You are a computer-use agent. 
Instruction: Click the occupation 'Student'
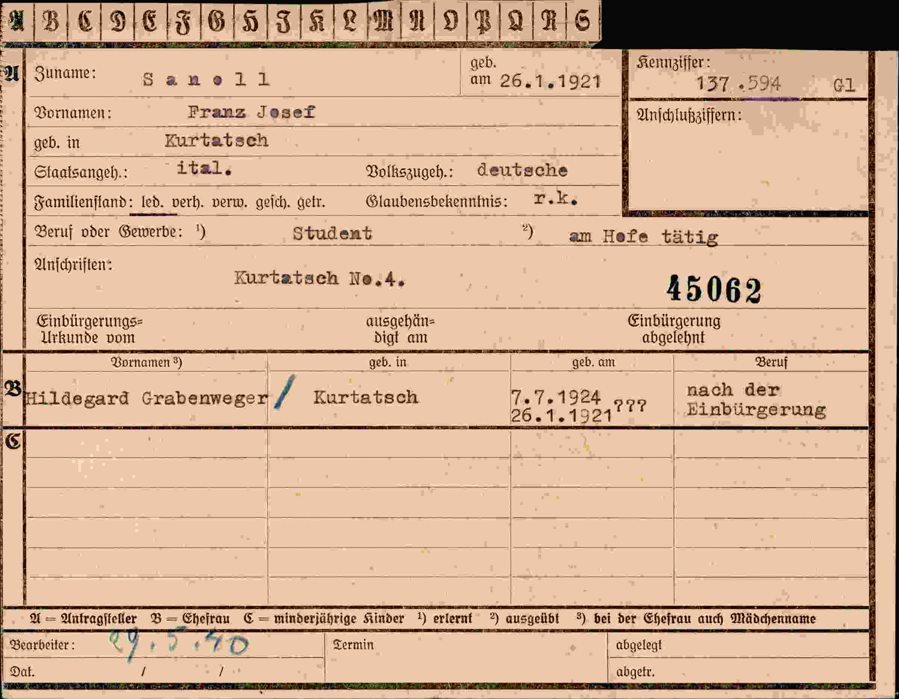pyautogui.click(x=332, y=233)
